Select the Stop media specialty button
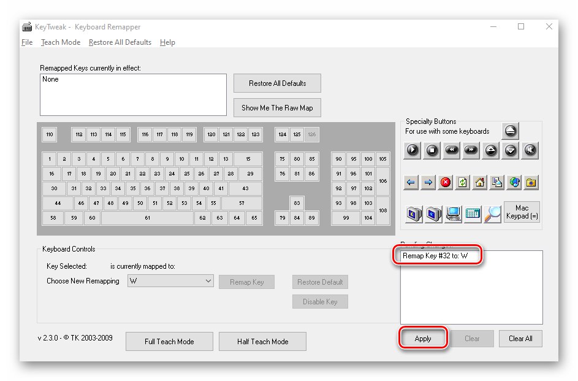The image size is (578, 381). (x=432, y=150)
